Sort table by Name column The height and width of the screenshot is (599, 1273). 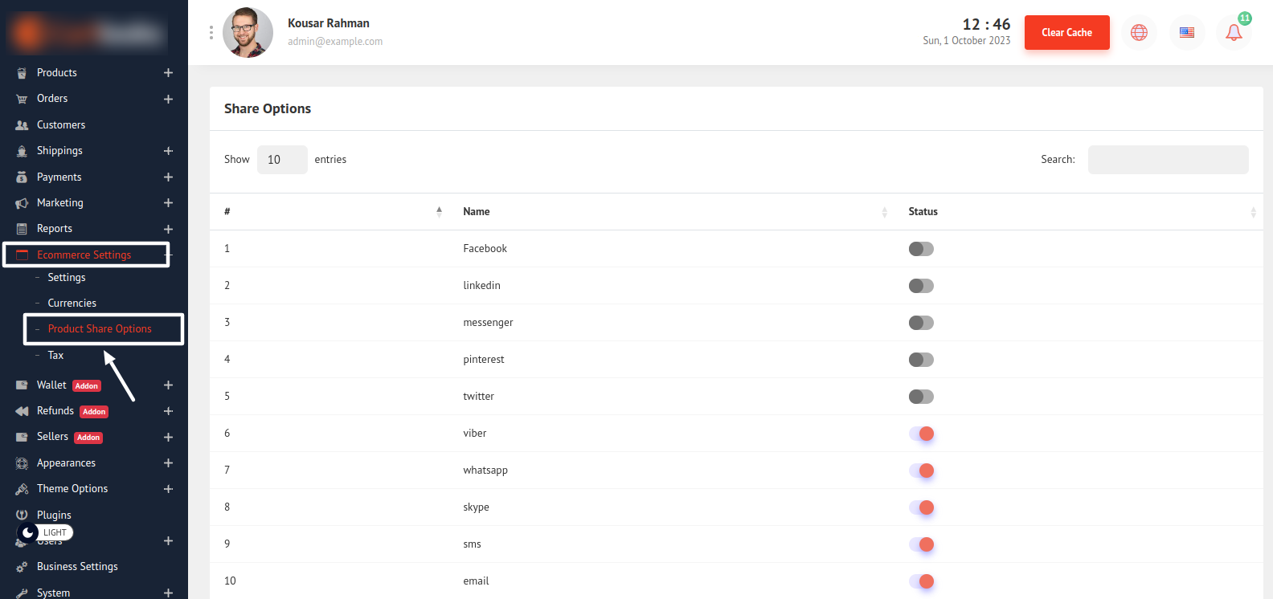(477, 212)
